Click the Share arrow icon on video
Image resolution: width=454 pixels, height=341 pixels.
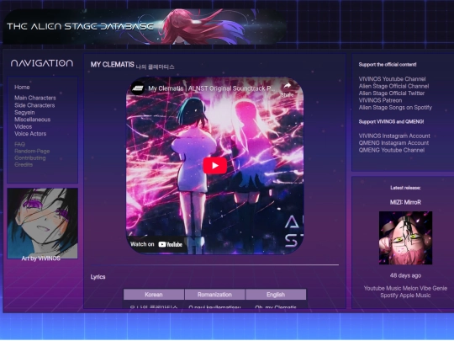click(287, 86)
